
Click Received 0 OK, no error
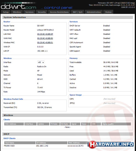(43, 103)
